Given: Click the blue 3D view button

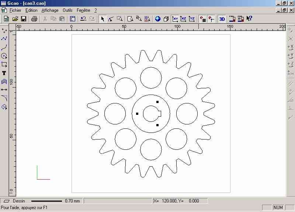Looking at the screenshot, I should [222, 19].
